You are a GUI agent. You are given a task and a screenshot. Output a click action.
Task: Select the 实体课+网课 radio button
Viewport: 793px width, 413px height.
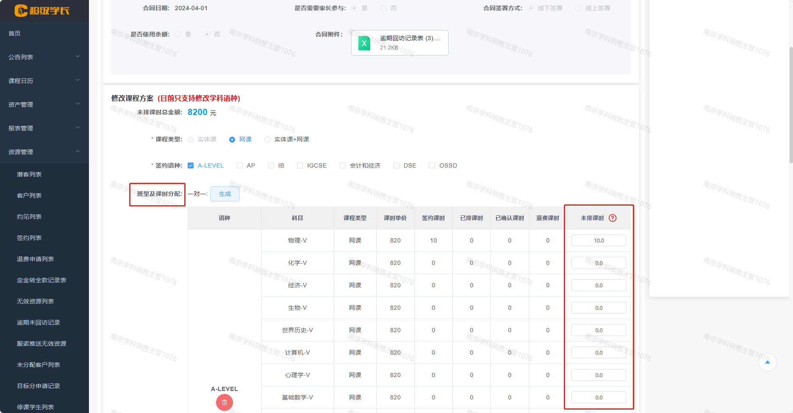(267, 140)
